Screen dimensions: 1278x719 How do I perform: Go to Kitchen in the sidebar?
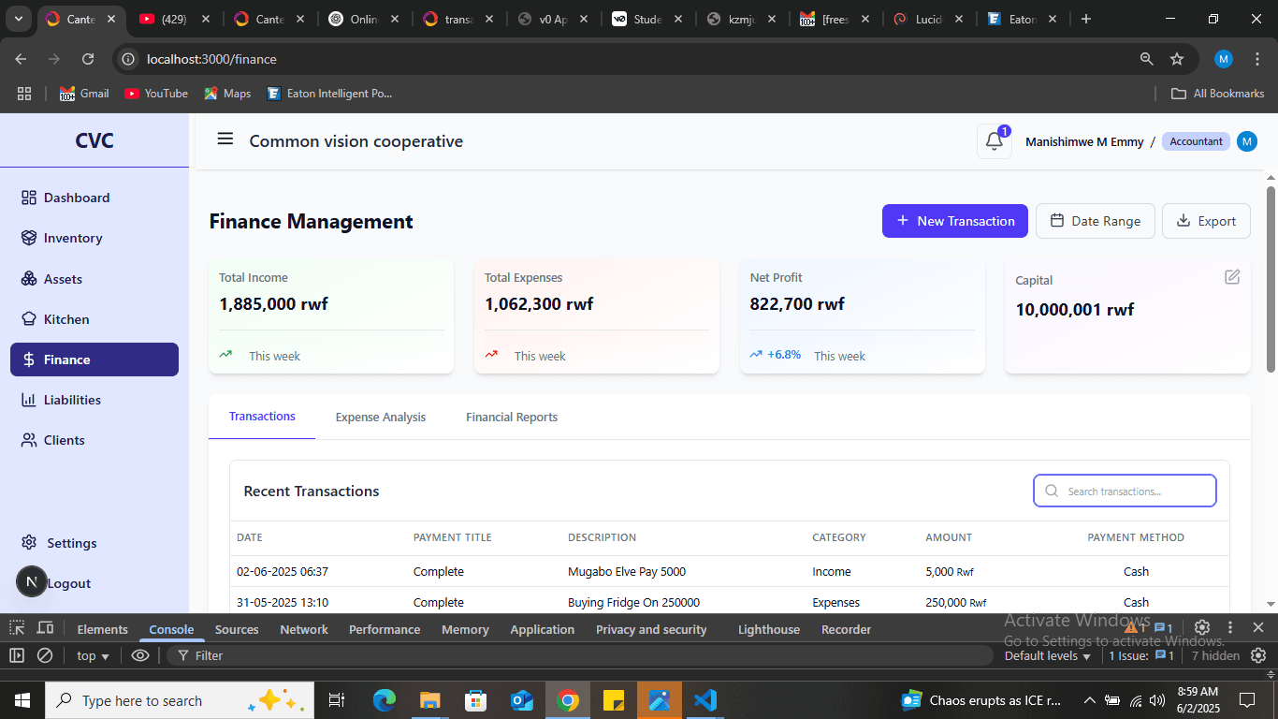point(66,319)
